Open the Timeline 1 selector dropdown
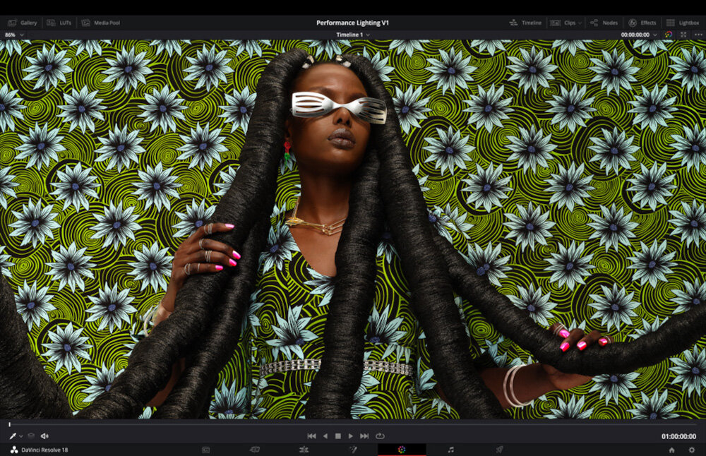The width and height of the screenshot is (706, 456). (x=353, y=35)
